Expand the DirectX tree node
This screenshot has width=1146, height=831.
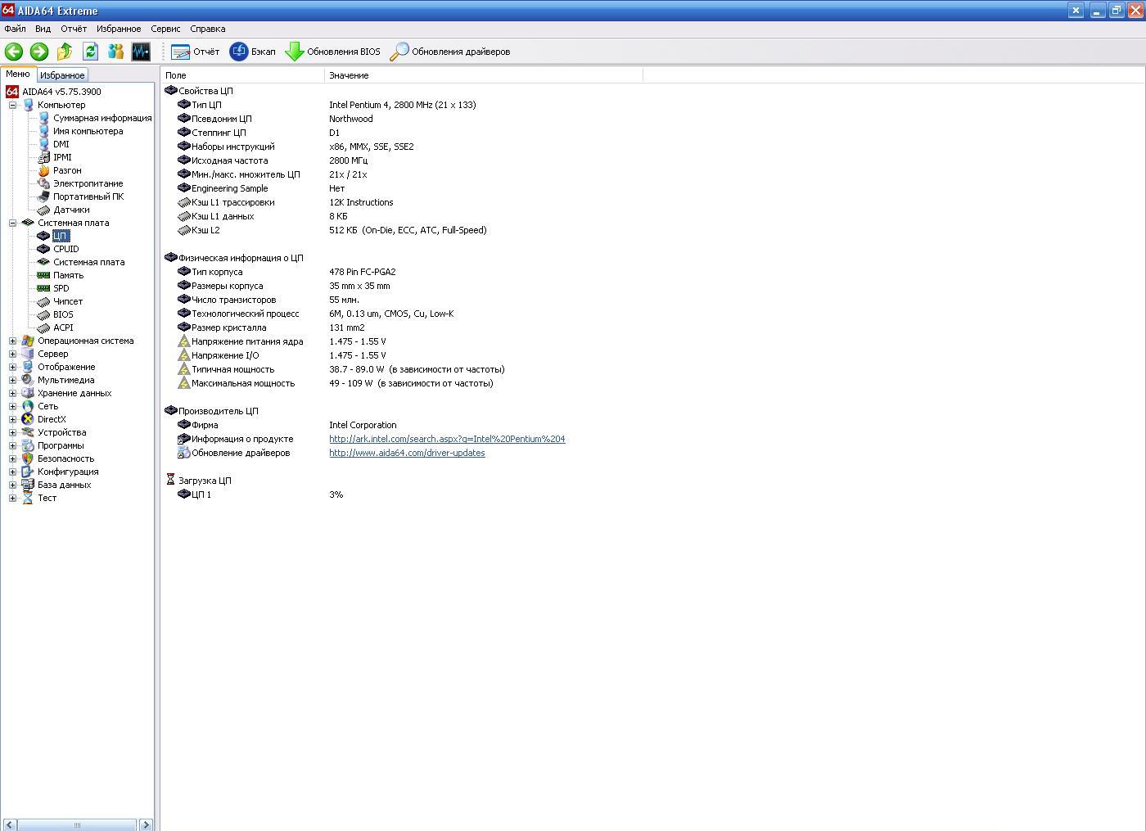click(x=12, y=419)
